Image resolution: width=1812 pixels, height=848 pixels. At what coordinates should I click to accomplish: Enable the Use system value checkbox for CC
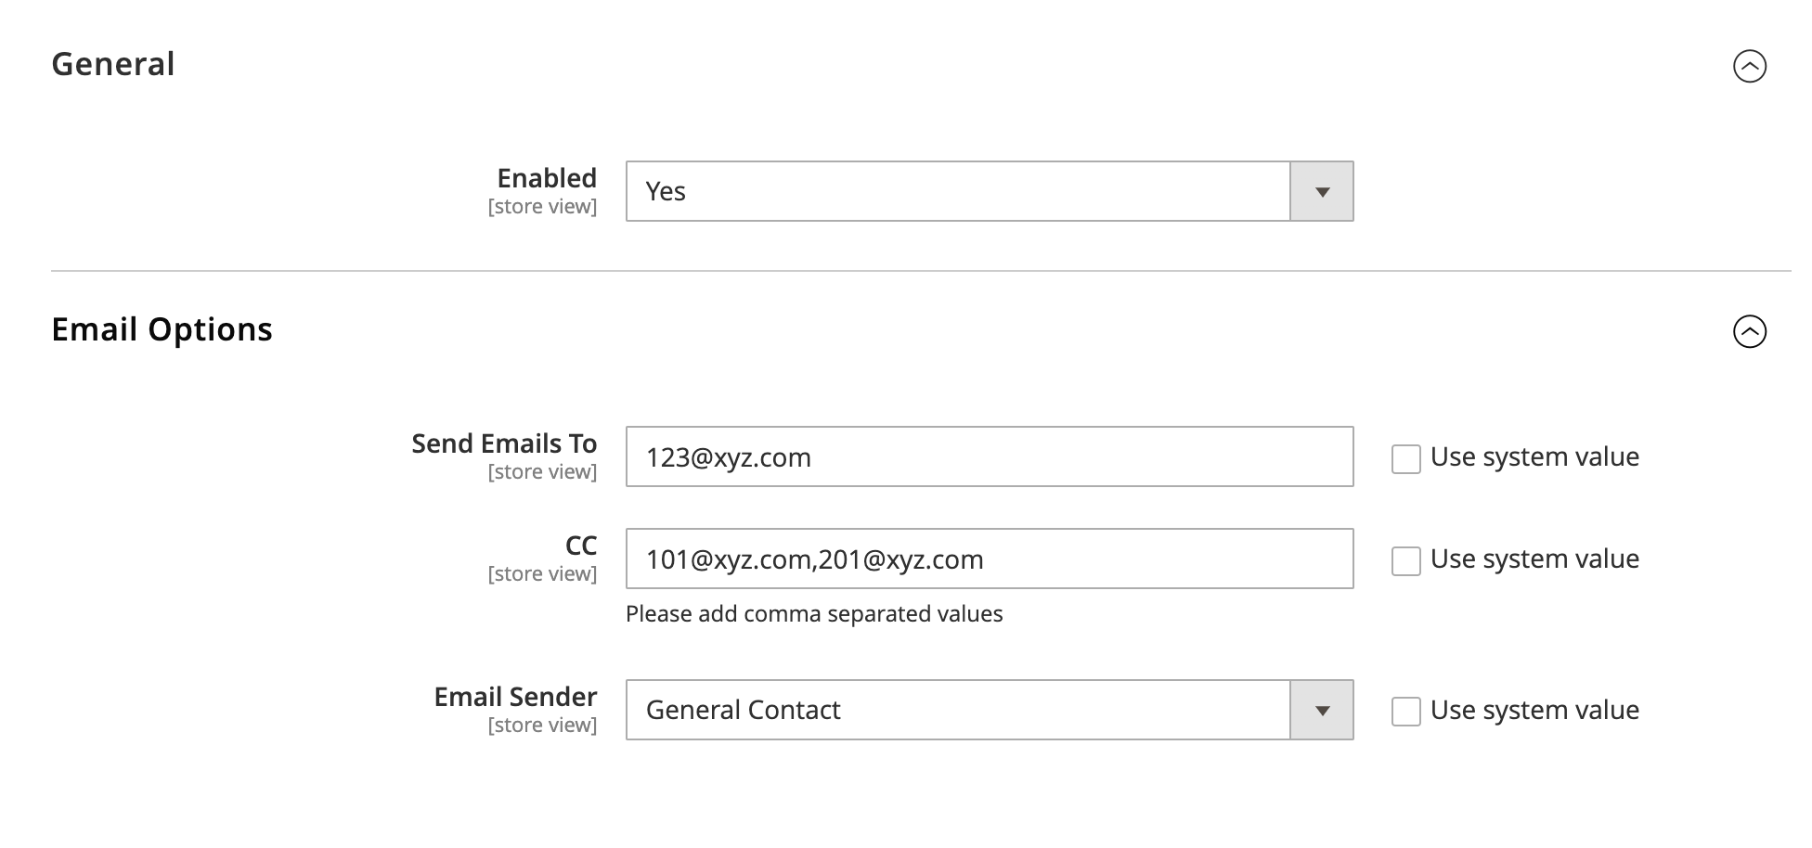(x=1405, y=560)
